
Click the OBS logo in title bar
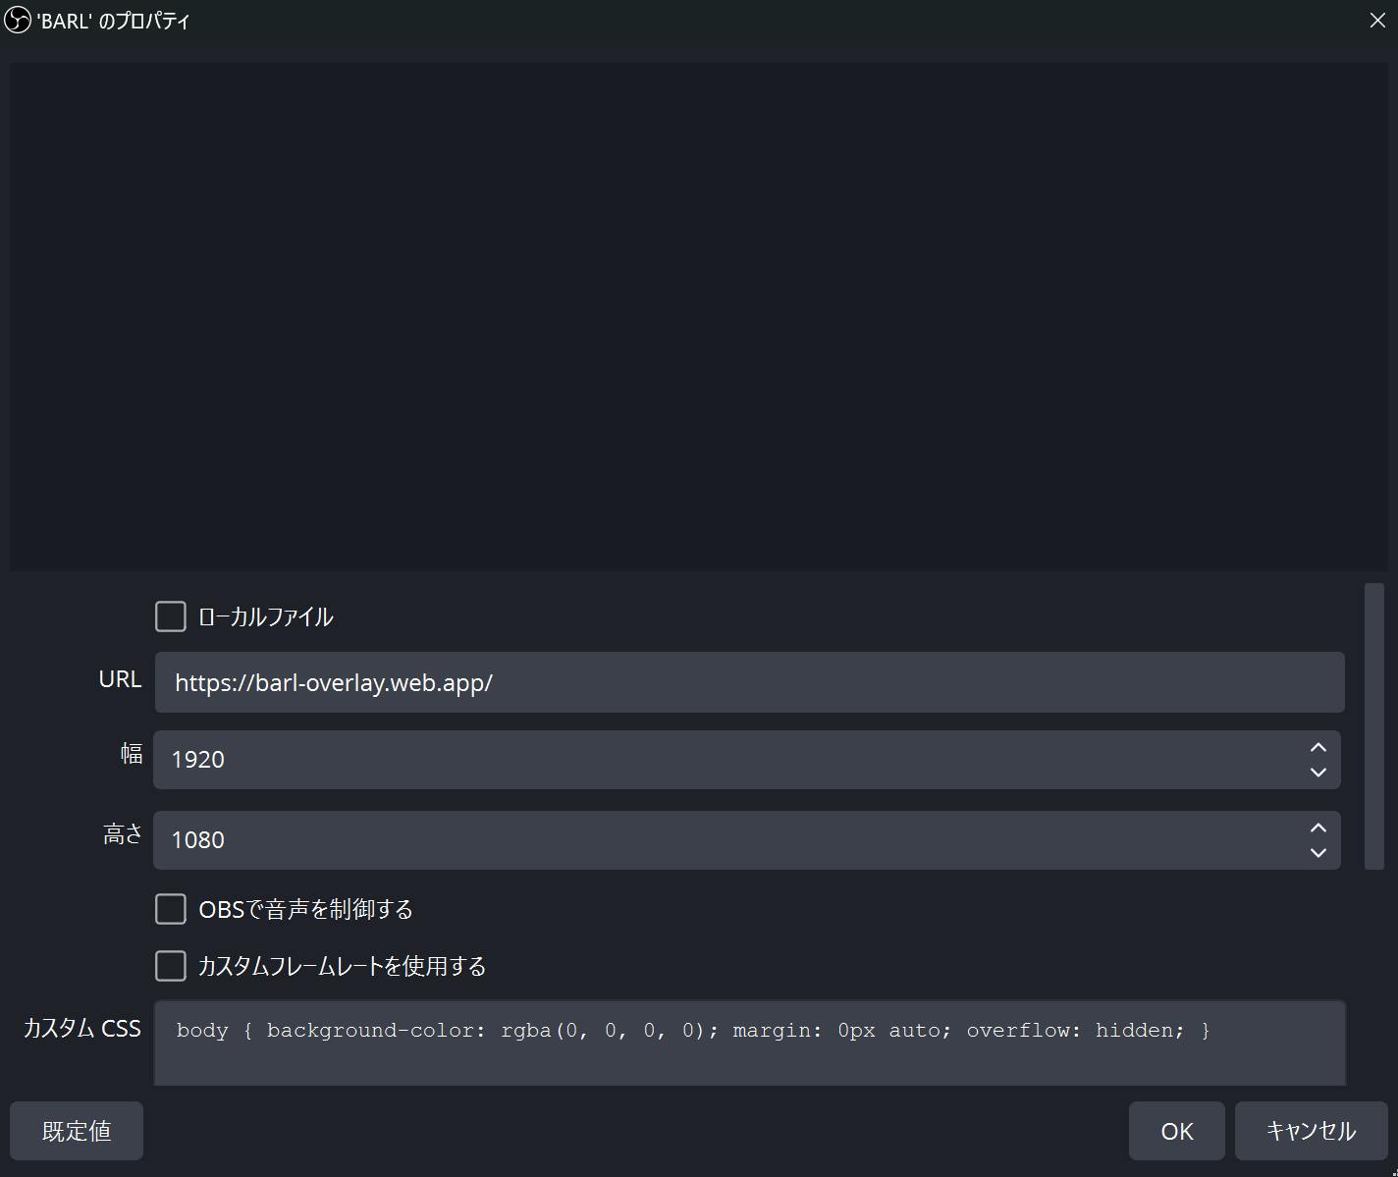click(x=18, y=21)
